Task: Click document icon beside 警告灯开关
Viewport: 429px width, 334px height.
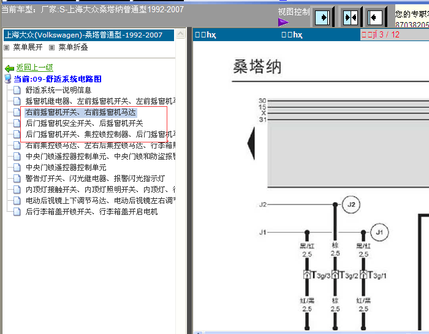Action: click(x=17, y=179)
